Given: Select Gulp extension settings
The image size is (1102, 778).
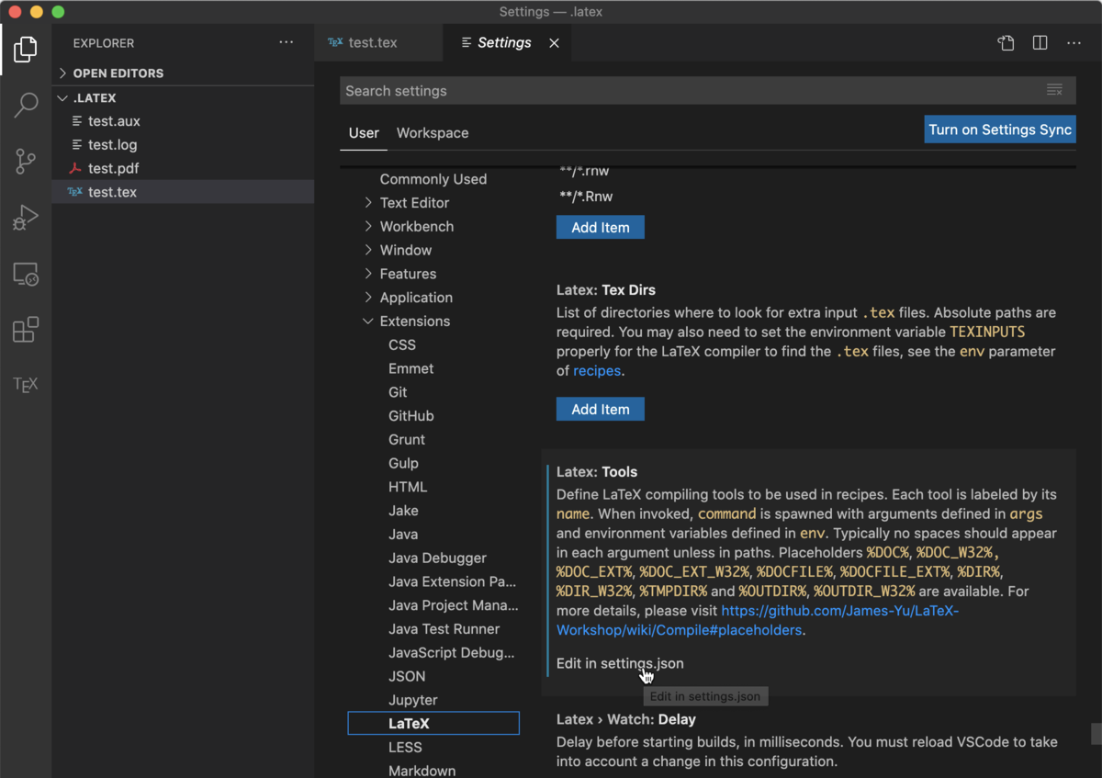Looking at the screenshot, I should click(x=403, y=464).
